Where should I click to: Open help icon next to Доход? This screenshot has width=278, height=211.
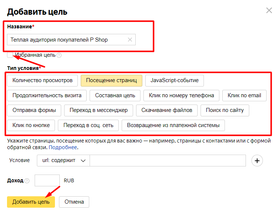tap(27, 181)
